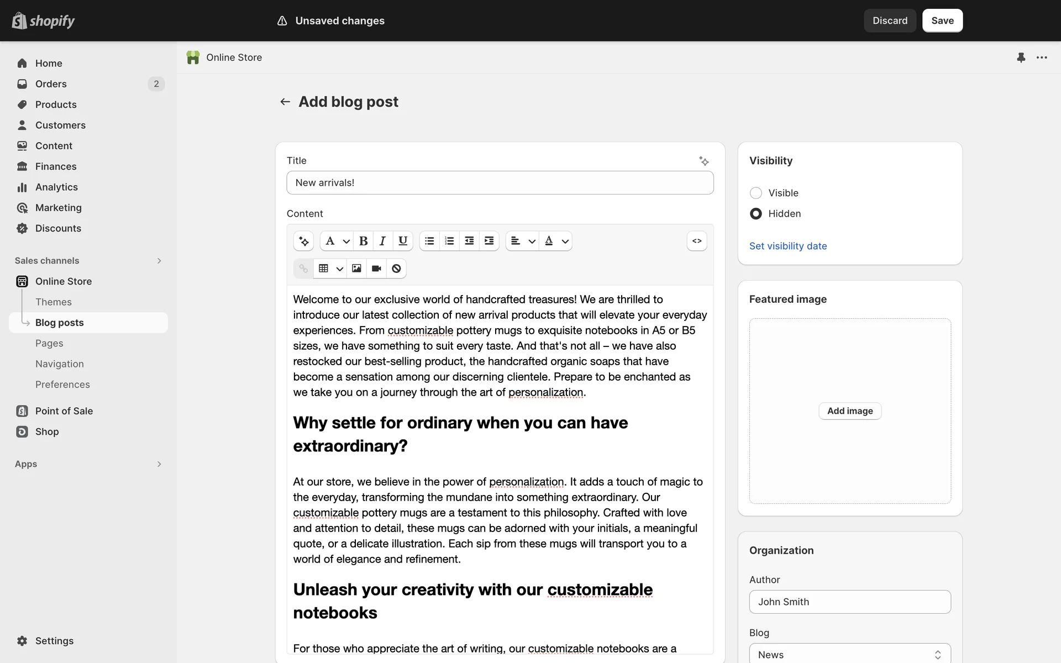Toggle italic formatting in editor
Image resolution: width=1061 pixels, height=663 pixels.
tap(382, 241)
